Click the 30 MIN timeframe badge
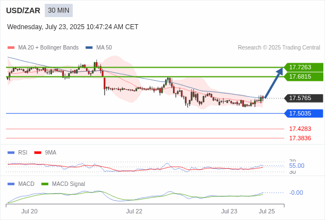Image resolution: width=325 pixels, height=220 pixels. [58, 10]
